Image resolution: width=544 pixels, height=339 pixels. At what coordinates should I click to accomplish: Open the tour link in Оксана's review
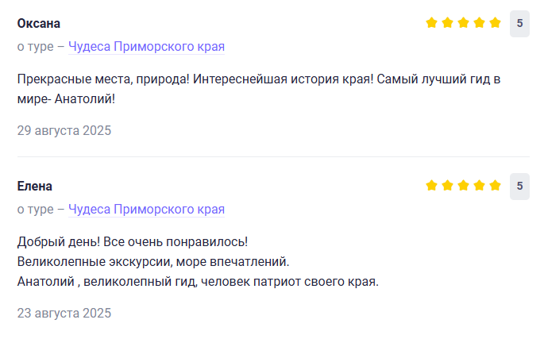146,47
